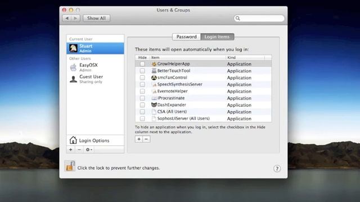The width and height of the screenshot is (360, 202).
Task: Select the Login Items tab
Action: click(x=217, y=36)
